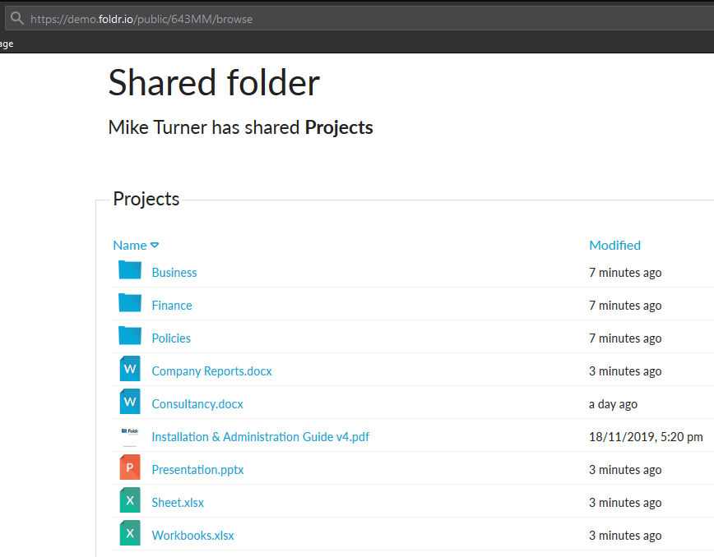Screen dimensions: 714x557
Task: Click the Excel icon beside Workbooks.xlsx
Action: [x=129, y=532]
